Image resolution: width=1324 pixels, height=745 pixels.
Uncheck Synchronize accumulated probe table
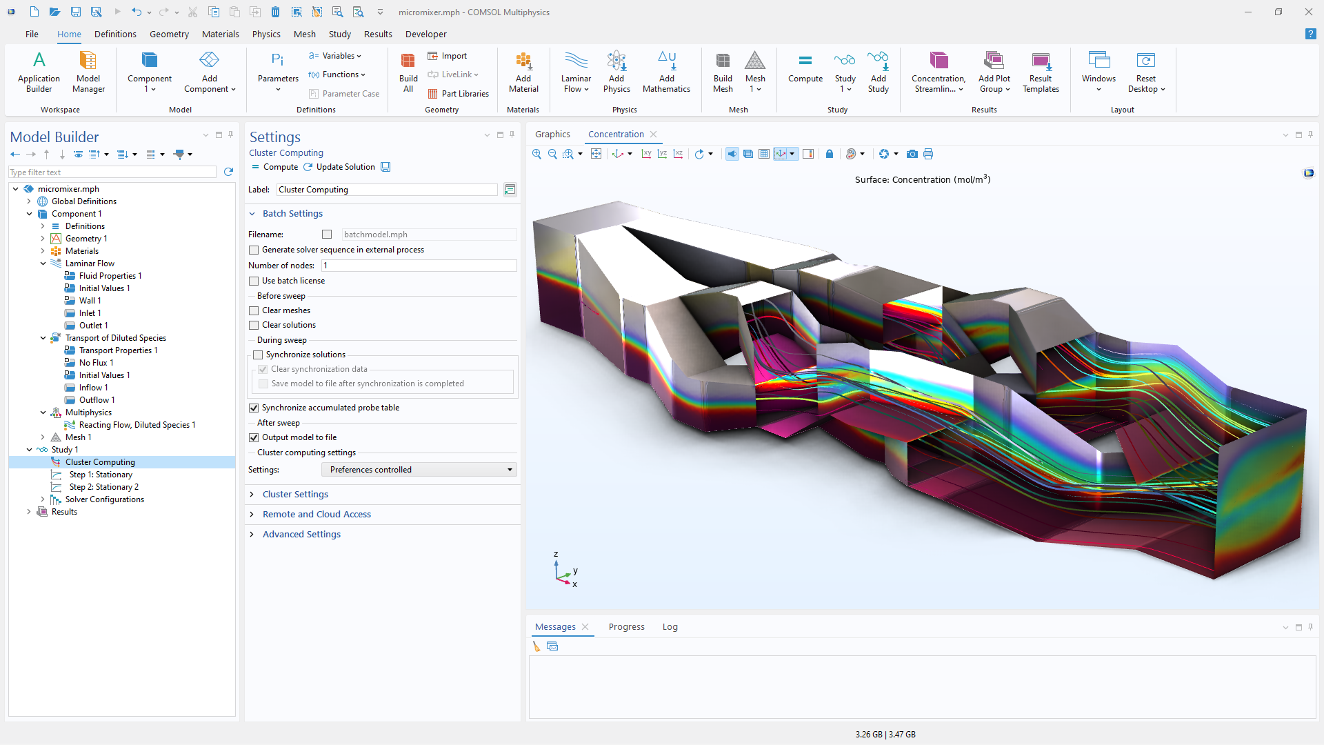[254, 408]
